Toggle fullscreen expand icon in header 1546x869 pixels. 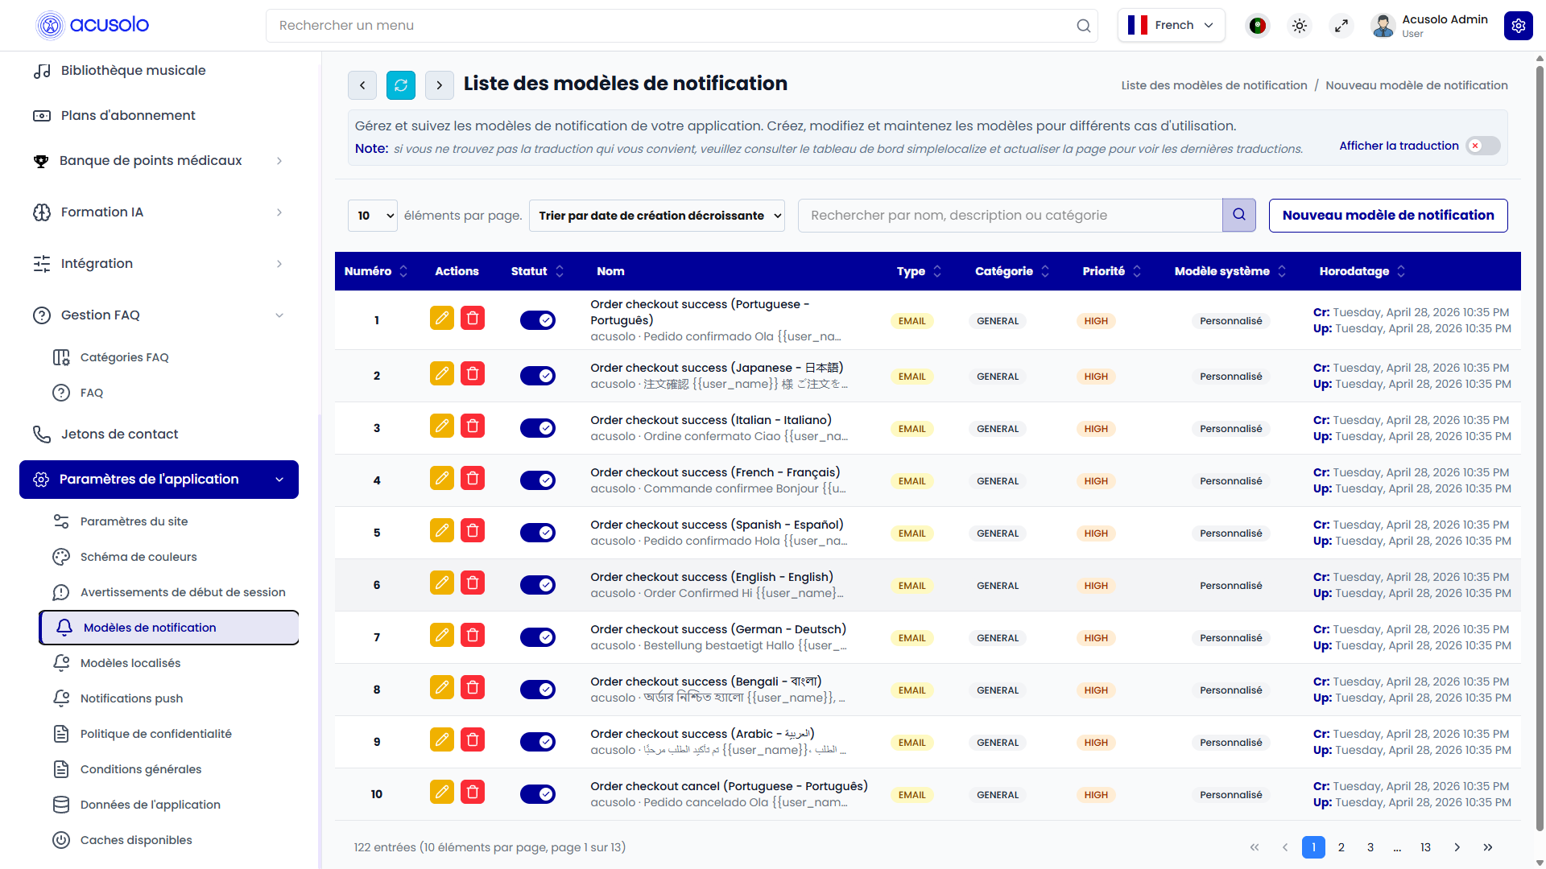tap(1341, 26)
